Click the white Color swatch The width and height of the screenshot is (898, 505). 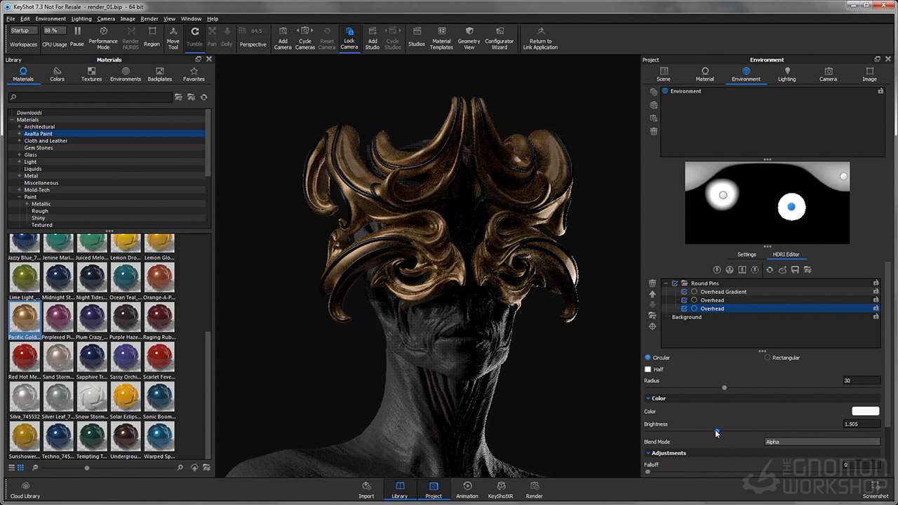click(x=865, y=412)
